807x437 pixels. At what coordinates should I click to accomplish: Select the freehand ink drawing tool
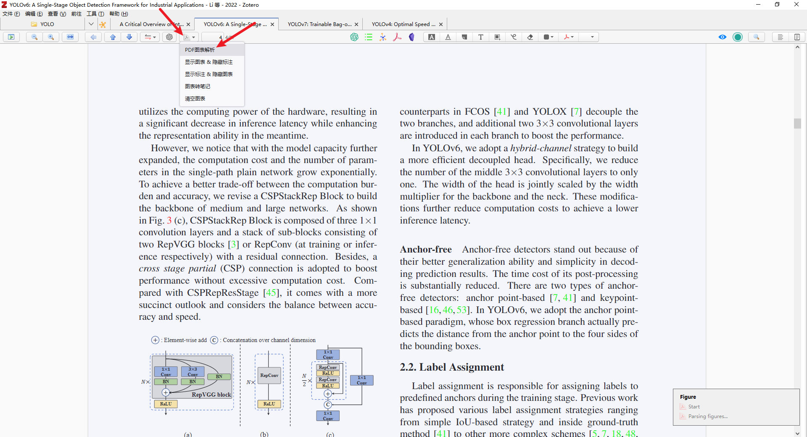513,37
